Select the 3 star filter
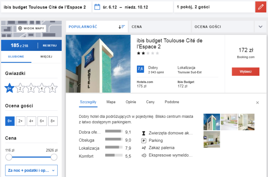Screen dimensions: 268x177 tap(31, 88)
